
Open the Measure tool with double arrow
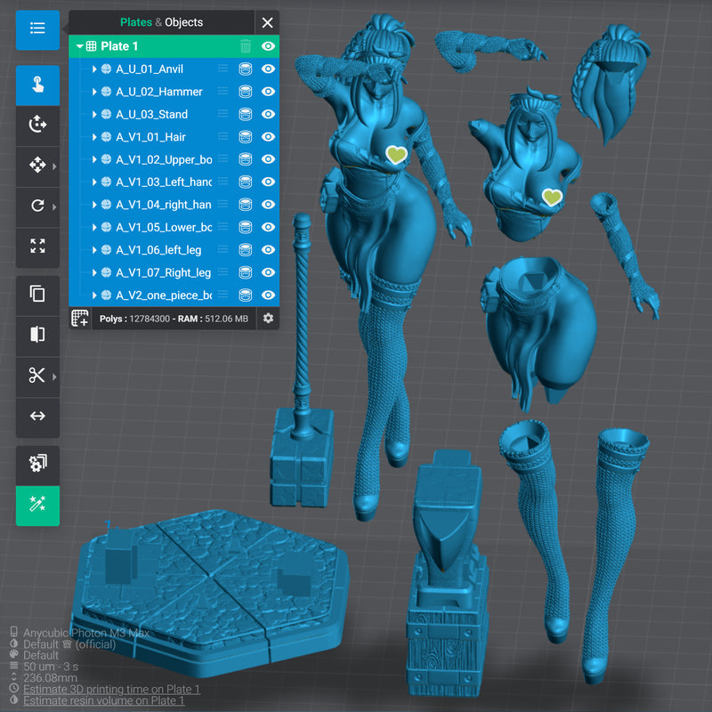click(37, 416)
